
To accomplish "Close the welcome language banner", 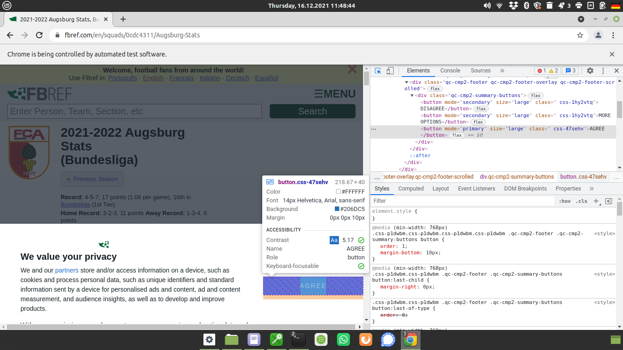I will click(352, 70).
